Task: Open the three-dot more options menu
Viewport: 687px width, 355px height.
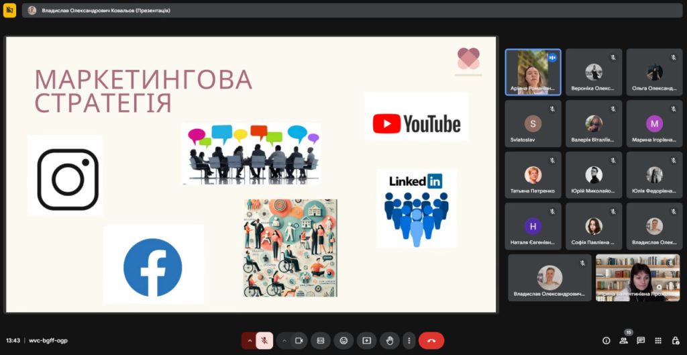Action: tap(409, 340)
